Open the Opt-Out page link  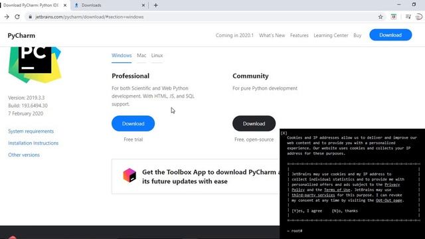pyautogui.click(x=389, y=200)
